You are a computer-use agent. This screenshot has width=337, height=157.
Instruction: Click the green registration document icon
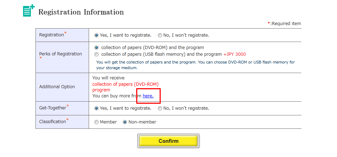pos(29,11)
